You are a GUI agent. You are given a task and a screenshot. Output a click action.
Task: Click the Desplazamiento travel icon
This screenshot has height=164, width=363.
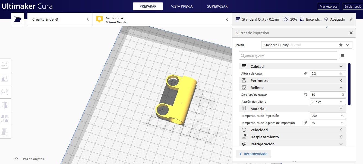244,137
